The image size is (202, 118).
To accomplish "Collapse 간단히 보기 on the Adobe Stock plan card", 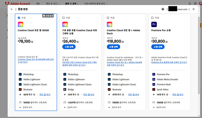I will click(115, 107).
